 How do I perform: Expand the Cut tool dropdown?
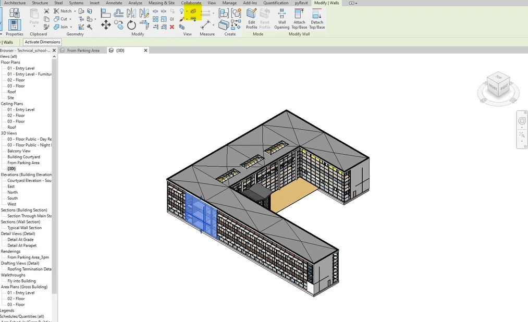(x=70, y=19)
